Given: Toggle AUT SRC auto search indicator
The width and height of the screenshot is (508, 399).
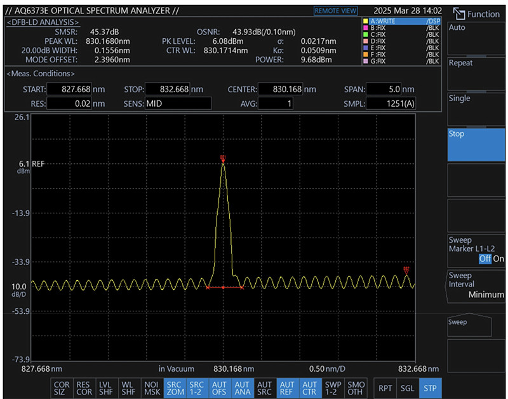Looking at the screenshot, I should pyautogui.click(x=265, y=388).
